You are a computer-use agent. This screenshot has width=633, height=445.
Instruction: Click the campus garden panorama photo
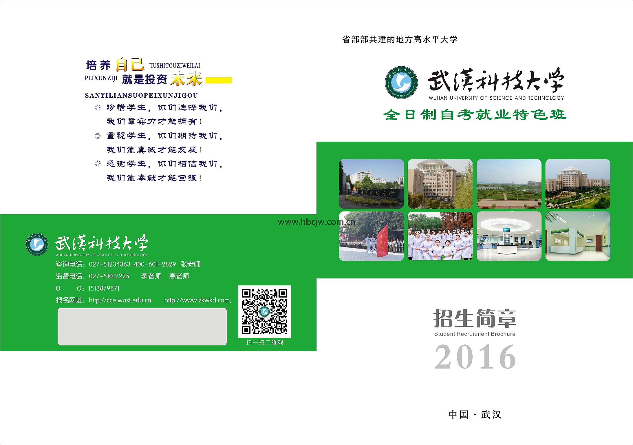[509, 184]
